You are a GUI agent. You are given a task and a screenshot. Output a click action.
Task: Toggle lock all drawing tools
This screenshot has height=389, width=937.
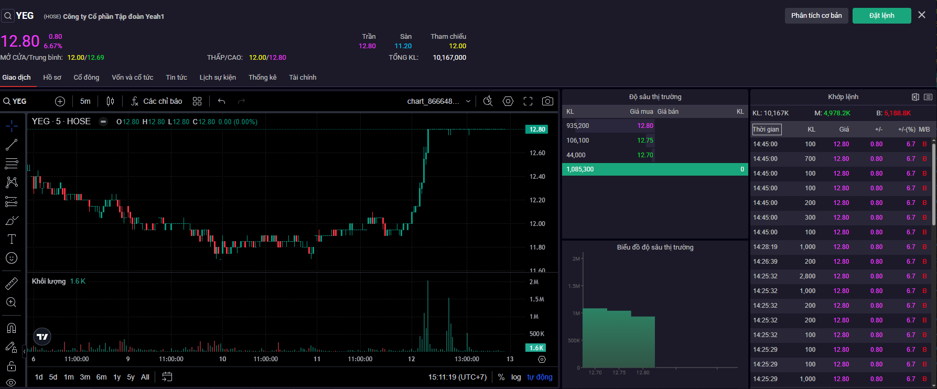12,366
